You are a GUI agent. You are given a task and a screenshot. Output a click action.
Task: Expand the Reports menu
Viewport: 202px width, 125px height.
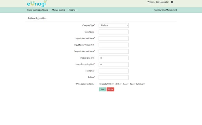coord(72,10)
